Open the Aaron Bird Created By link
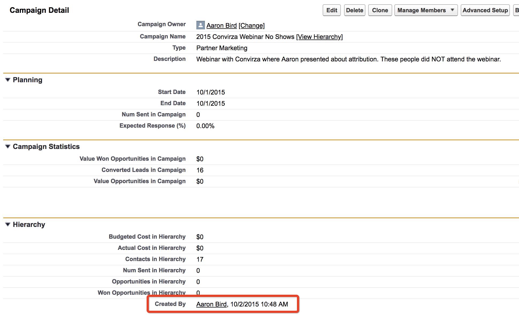The width and height of the screenshot is (519, 315). coord(211,304)
